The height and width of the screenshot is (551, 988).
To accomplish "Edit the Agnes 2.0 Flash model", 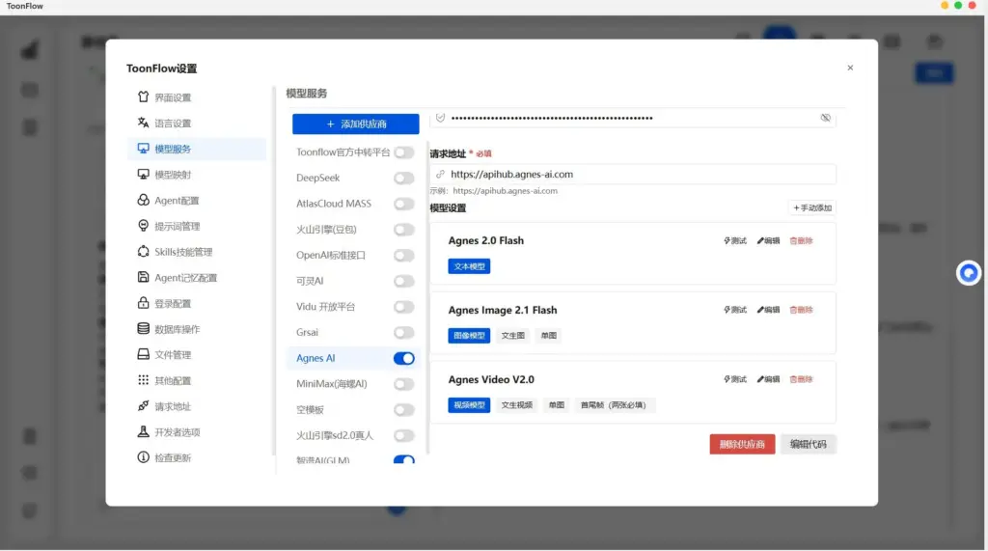I will (x=768, y=241).
